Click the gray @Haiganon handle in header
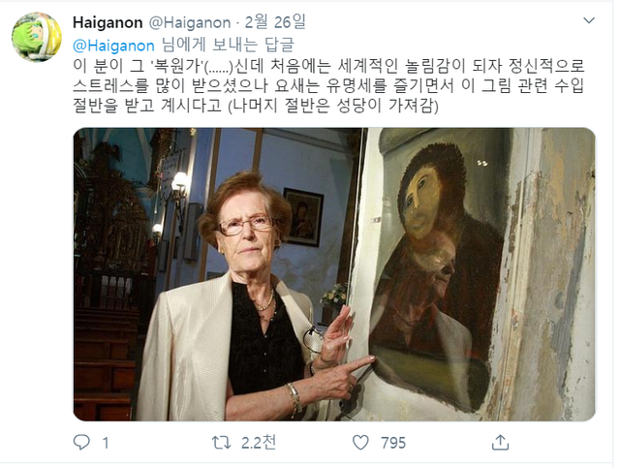Screen dimensions: 620x468 click(190, 22)
